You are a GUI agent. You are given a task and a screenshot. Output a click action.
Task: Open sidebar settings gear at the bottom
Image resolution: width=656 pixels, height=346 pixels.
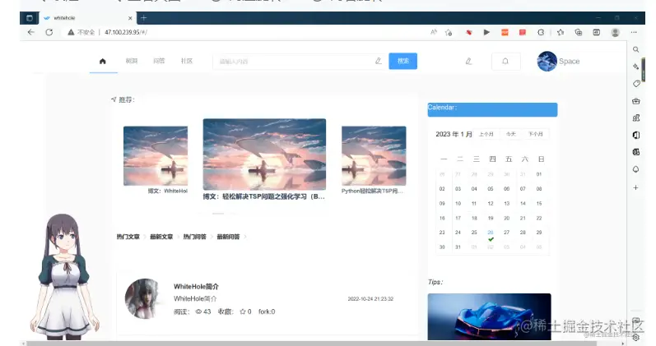coord(636,337)
